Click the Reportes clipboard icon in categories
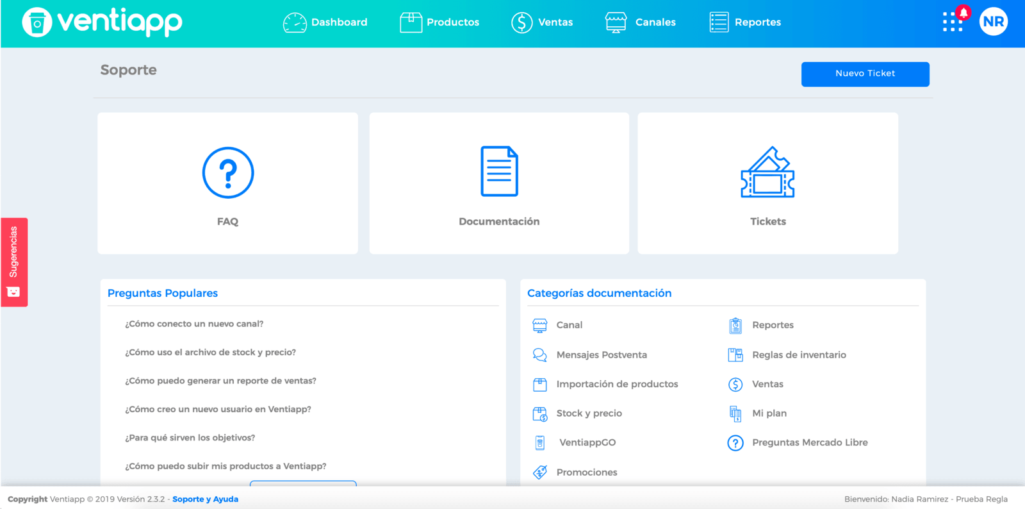This screenshot has width=1025, height=509. (x=735, y=326)
